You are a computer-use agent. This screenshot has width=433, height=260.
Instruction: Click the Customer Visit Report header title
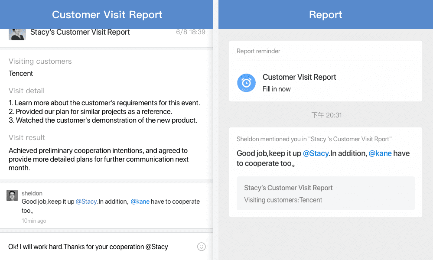[x=107, y=15]
